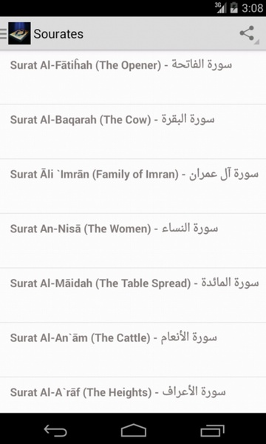
Task: Select Surat Āli `Imrān (Family of Imran)
Action: click(x=133, y=186)
